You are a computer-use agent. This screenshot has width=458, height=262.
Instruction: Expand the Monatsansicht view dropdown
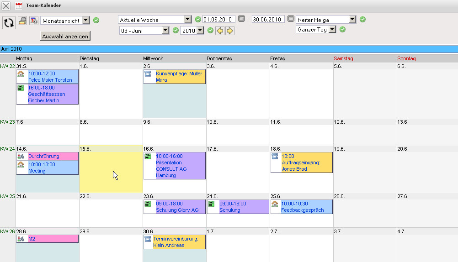point(86,21)
